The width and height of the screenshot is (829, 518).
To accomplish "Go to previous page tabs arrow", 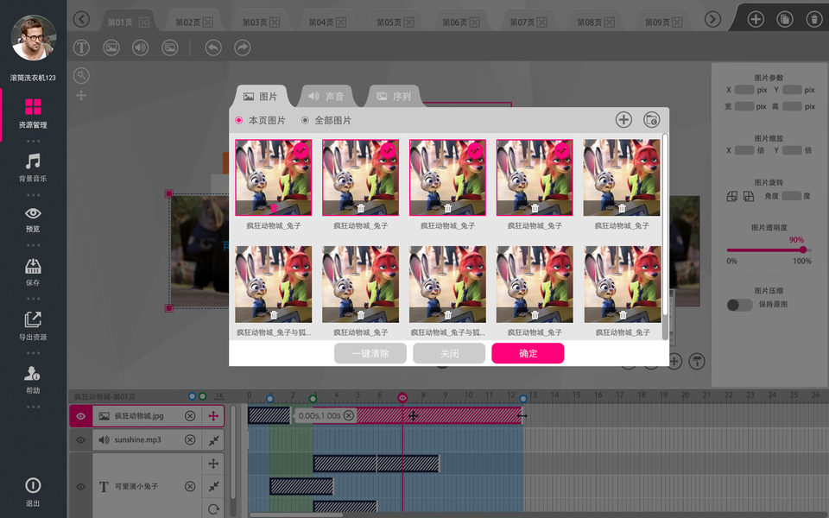I will [81, 20].
